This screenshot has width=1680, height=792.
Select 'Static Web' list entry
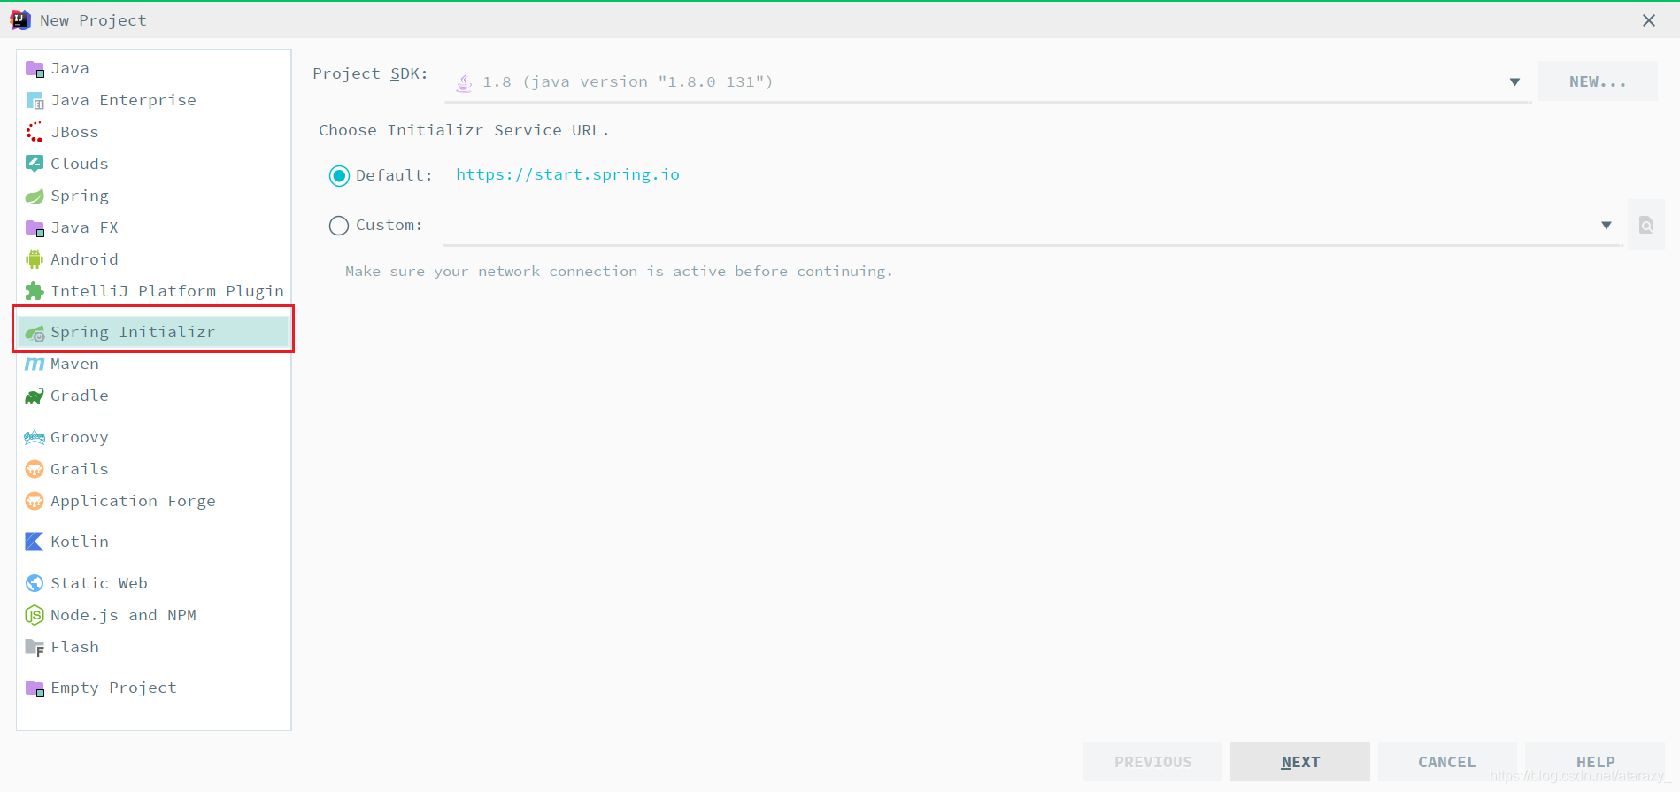154,583
